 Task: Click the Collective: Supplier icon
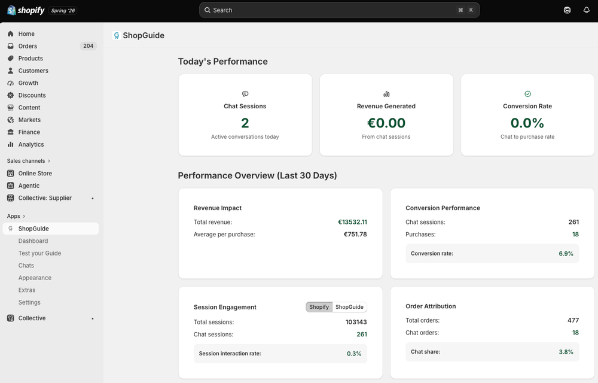11,198
